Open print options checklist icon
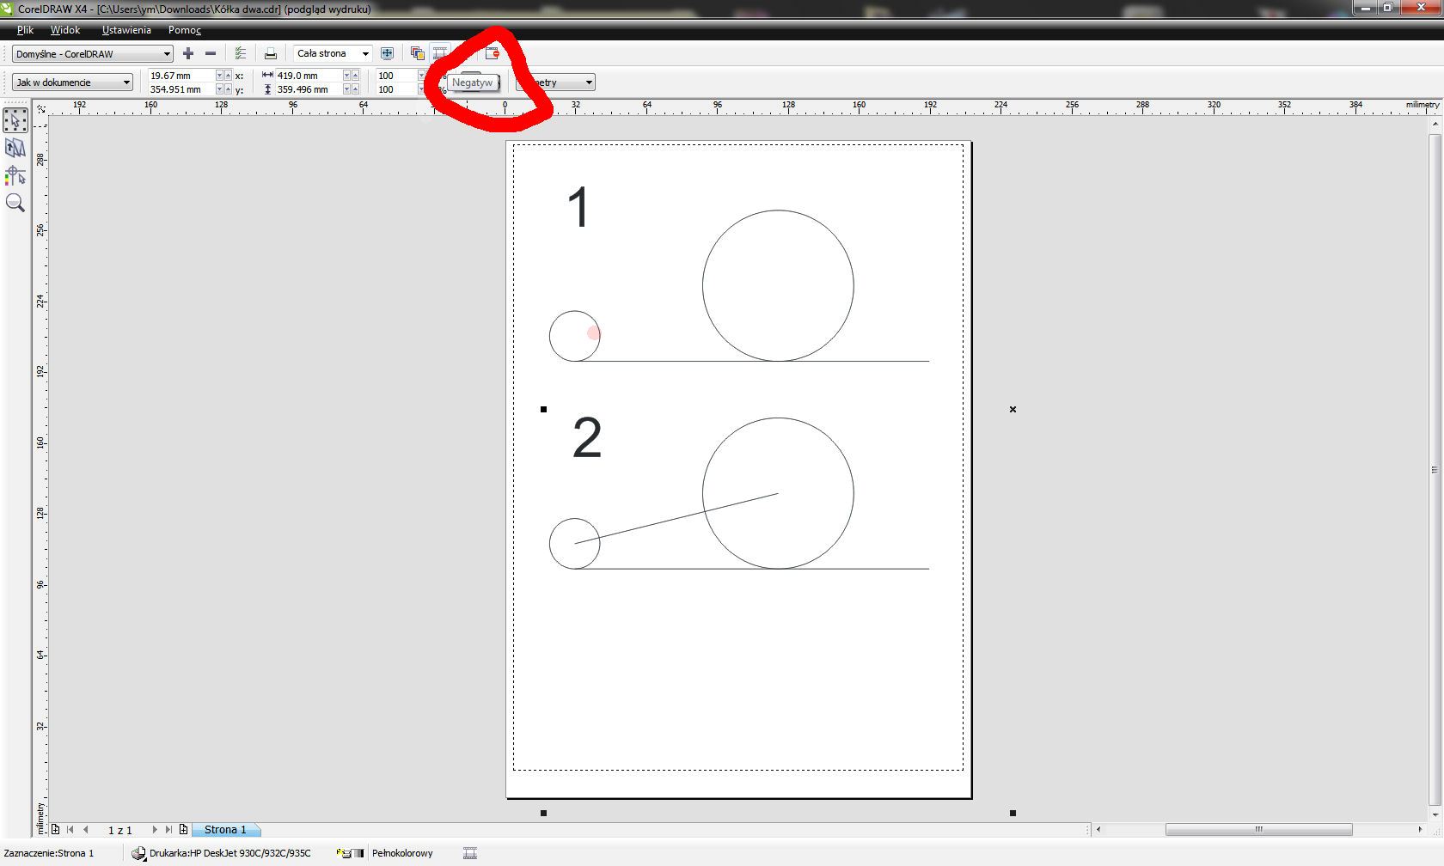Image resolution: width=1444 pixels, height=866 pixels. 241,53
